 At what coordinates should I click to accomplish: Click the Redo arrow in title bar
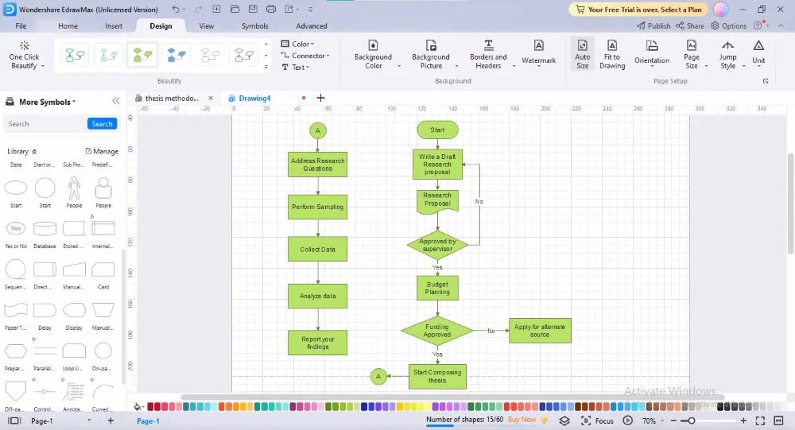198,9
